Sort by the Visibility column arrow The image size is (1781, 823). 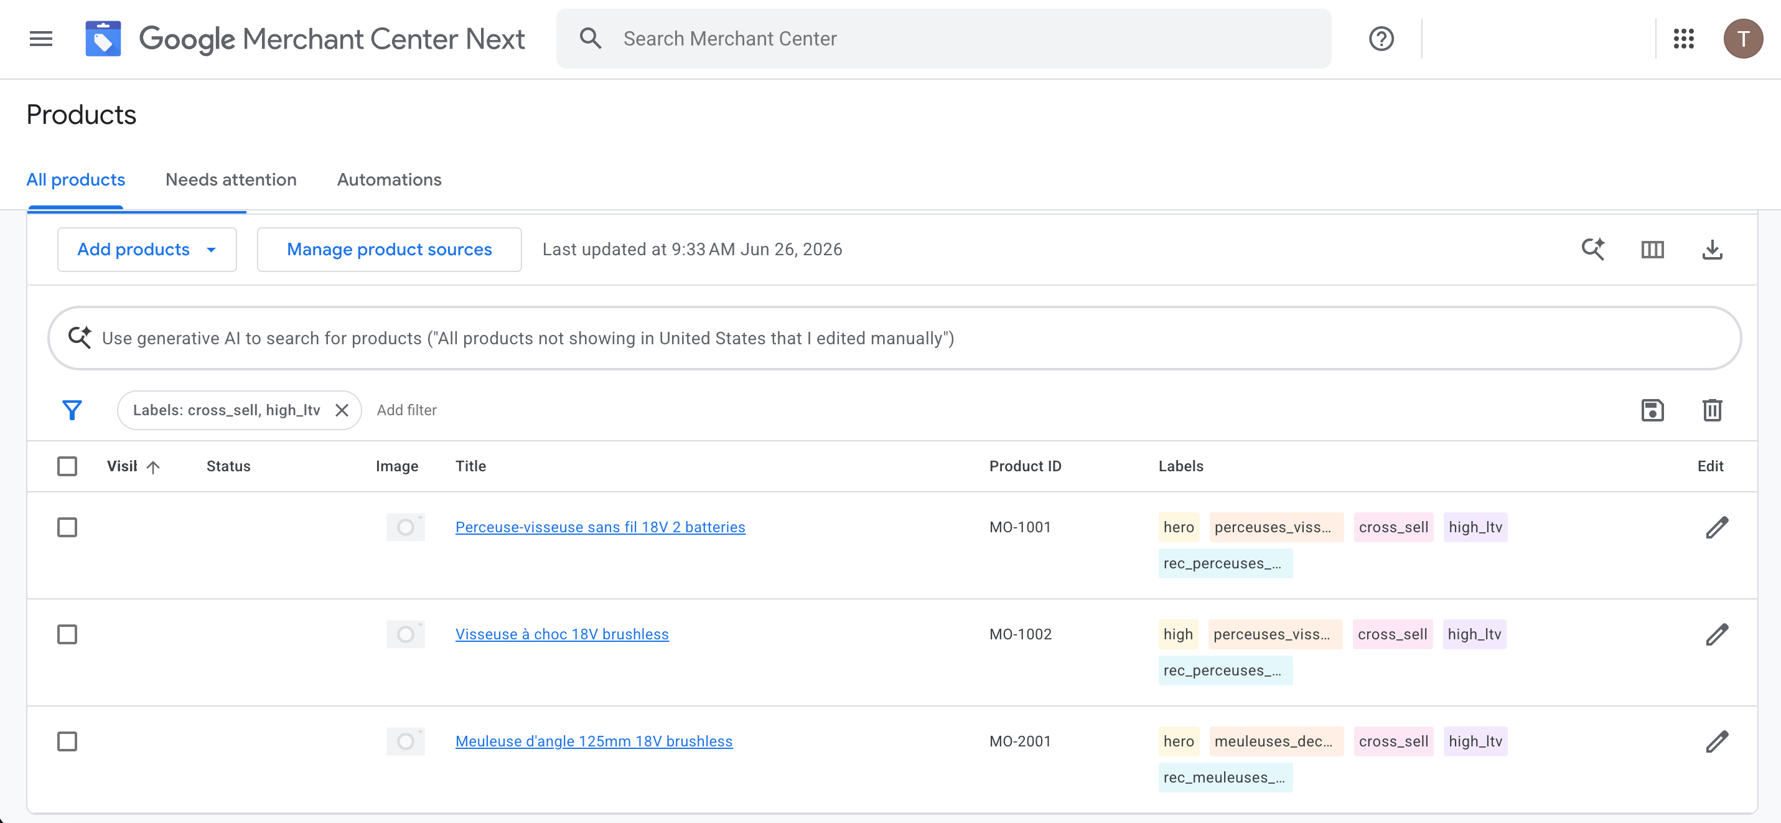(153, 467)
